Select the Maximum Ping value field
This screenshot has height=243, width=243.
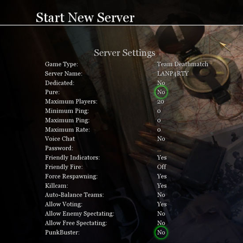(x=159, y=121)
